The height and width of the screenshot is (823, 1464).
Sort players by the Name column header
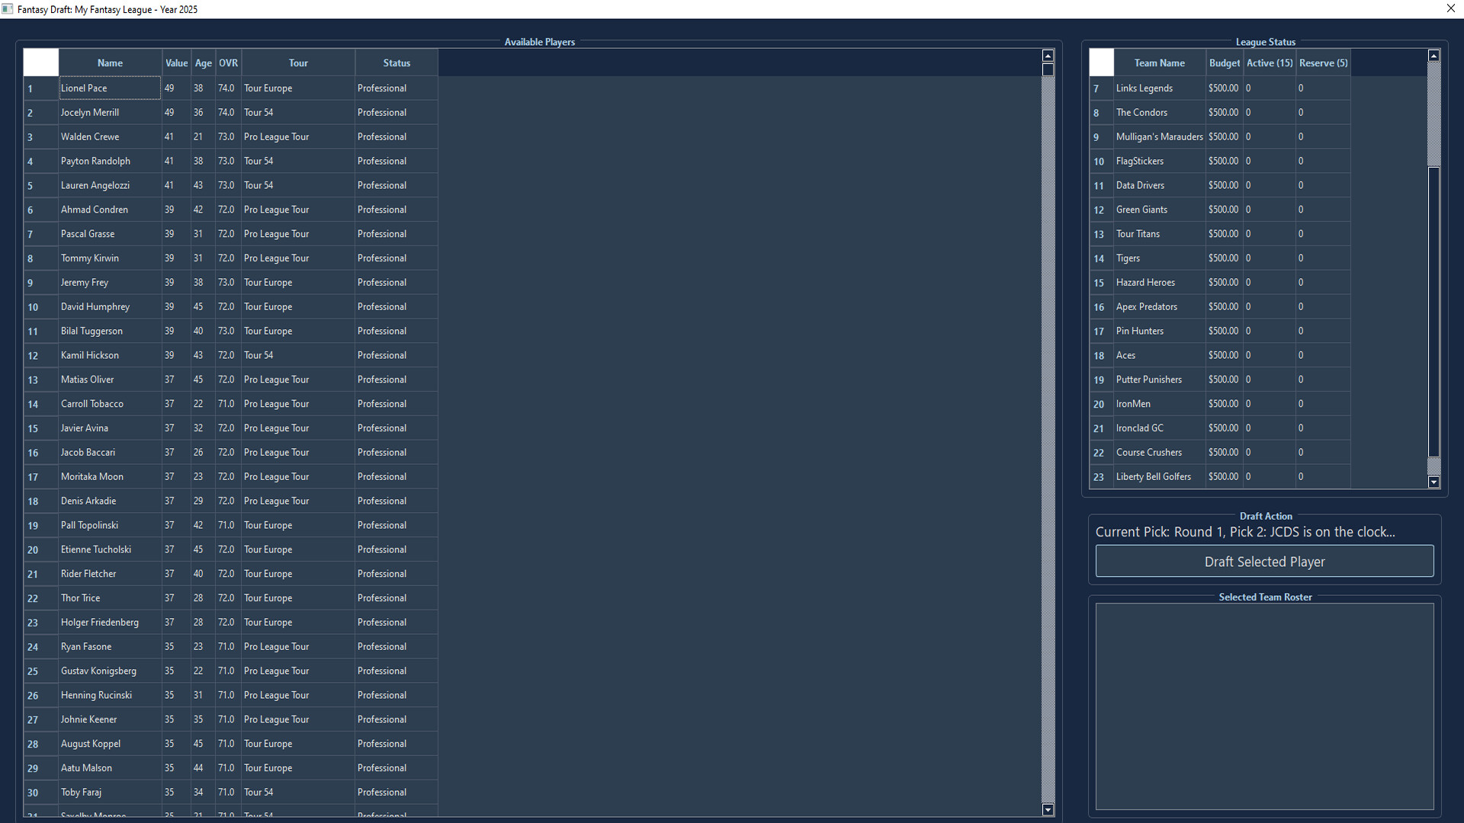(x=109, y=62)
